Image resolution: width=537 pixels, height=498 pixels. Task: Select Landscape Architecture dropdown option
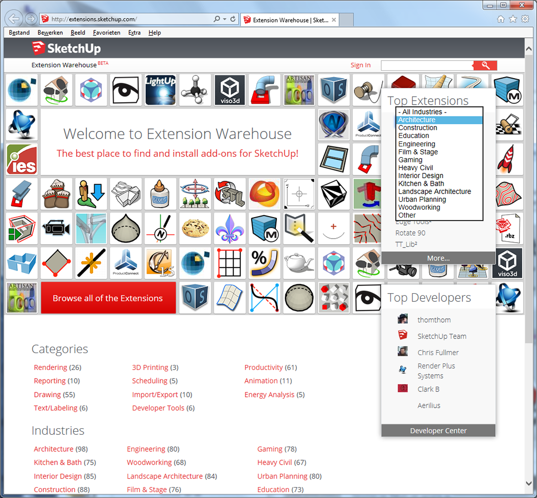(x=439, y=191)
